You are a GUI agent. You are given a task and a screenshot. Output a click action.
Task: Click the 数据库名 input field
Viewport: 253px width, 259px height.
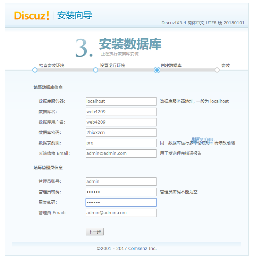[121, 112]
